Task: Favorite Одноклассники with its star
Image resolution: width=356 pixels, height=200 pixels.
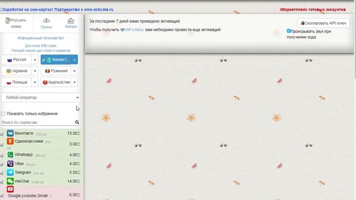Action: coord(2,144)
